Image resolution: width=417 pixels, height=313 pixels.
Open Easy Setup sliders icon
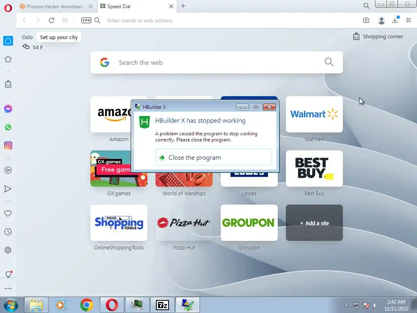pyautogui.click(x=408, y=20)
